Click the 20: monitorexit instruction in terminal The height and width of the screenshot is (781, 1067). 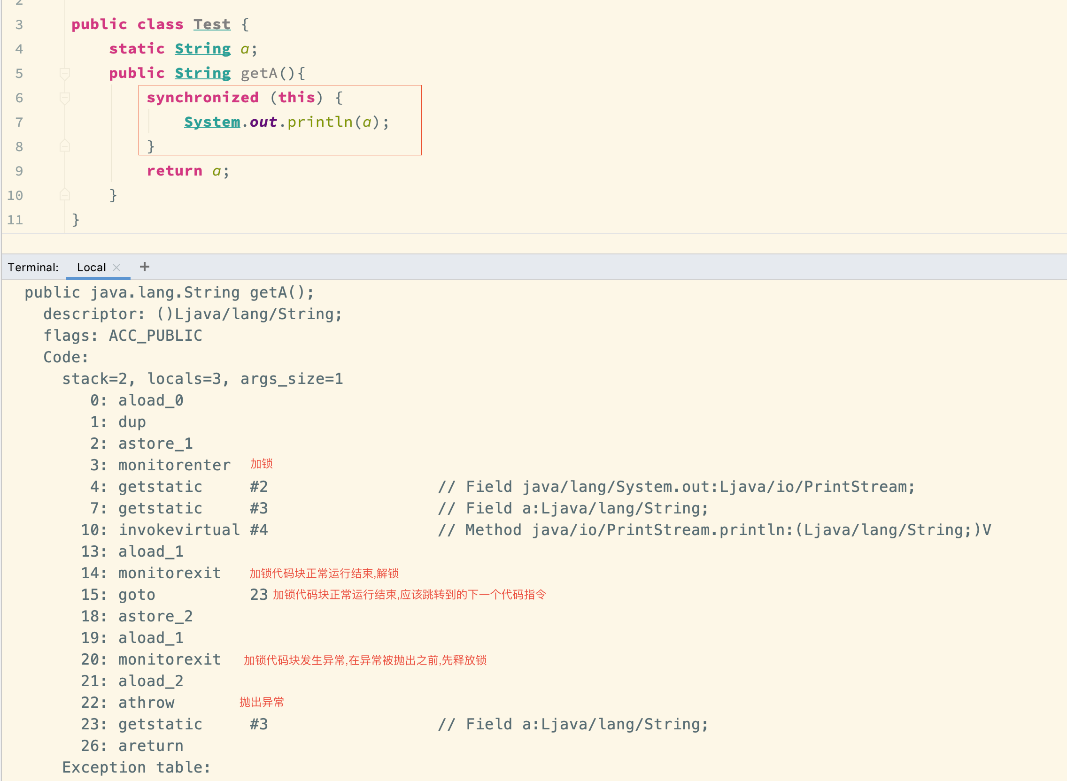[151, 659]
